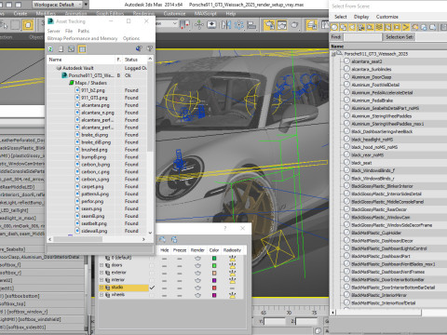The width and height of the screenshot is (447, 335).
Task: Select the alcantara_seat2 object radio icon
Action: pos(347,61)
